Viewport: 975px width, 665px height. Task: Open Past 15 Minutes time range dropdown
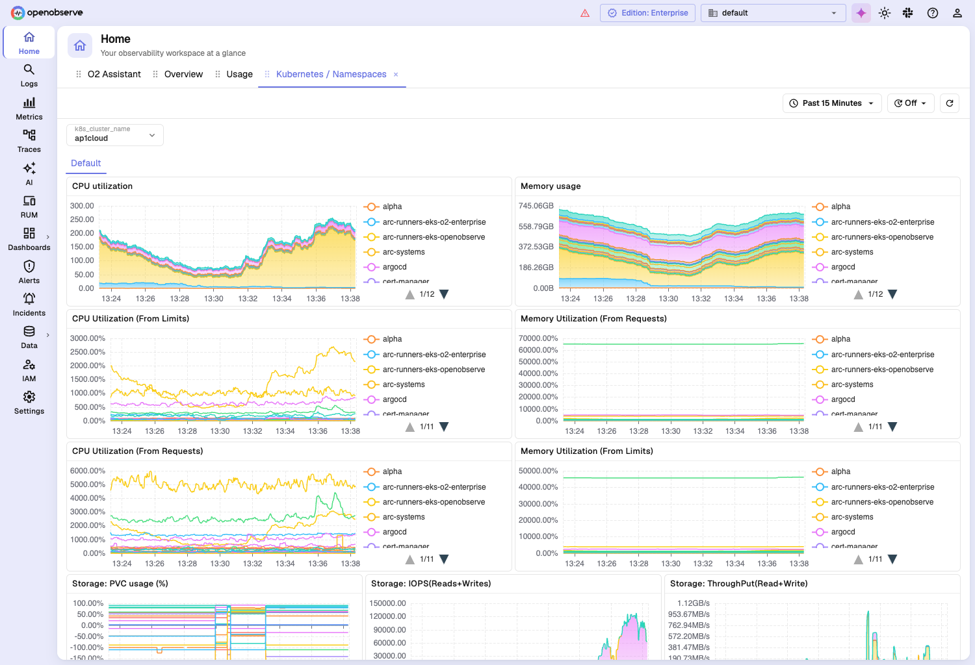[x=832, y=103]
